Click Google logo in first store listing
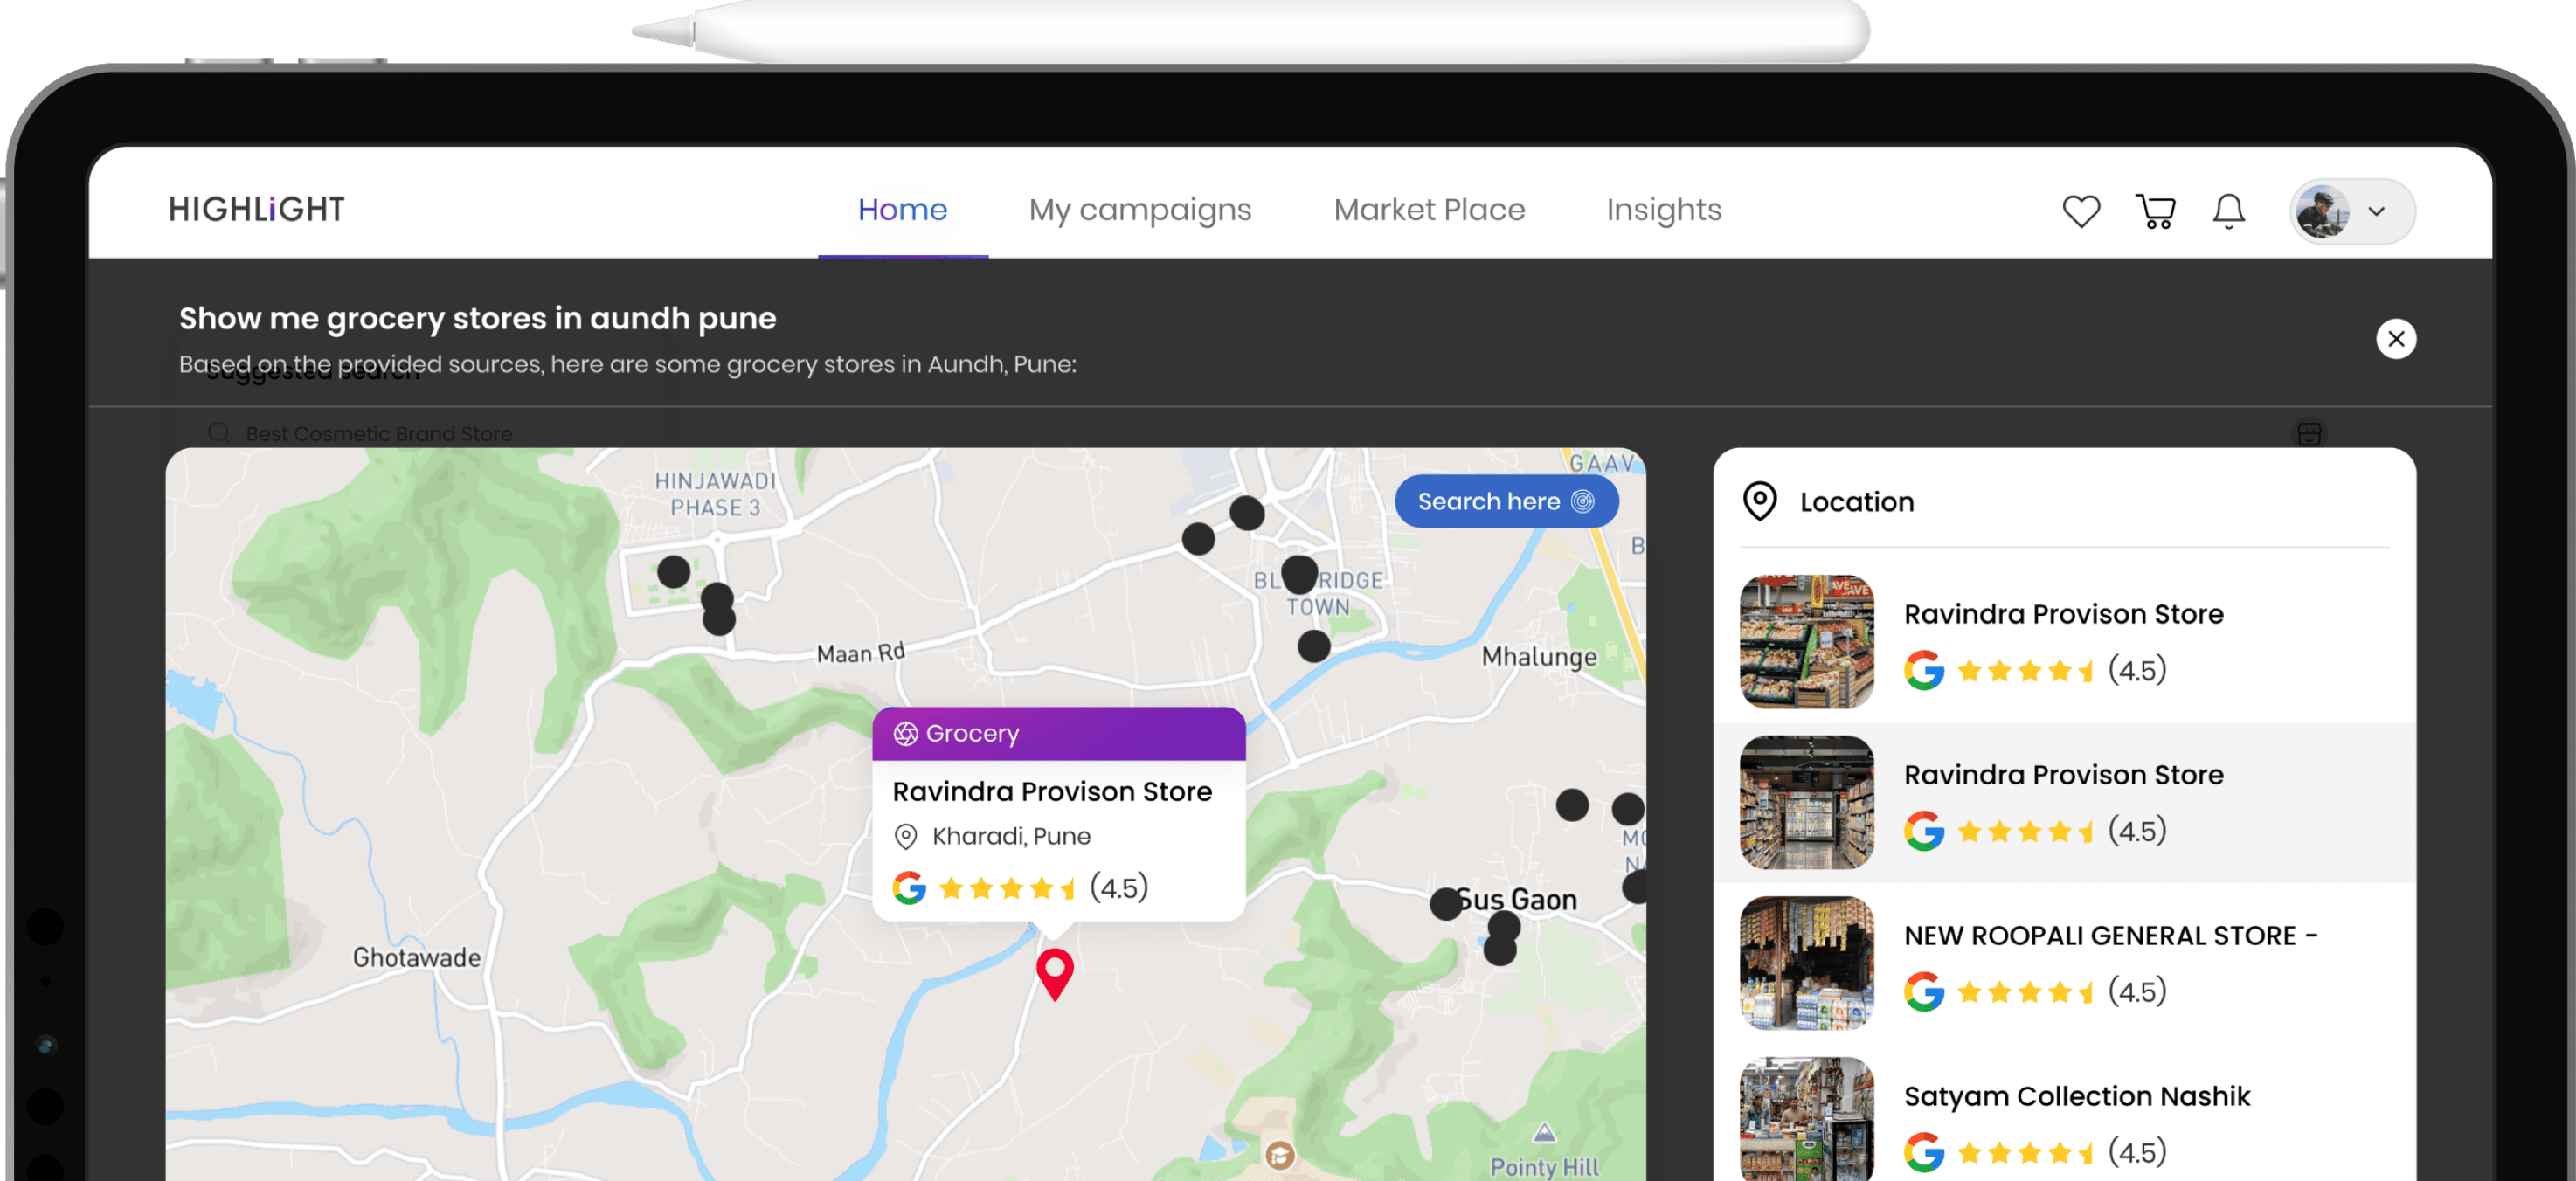This screenshot has width=2576, height=1181. 1923,670
